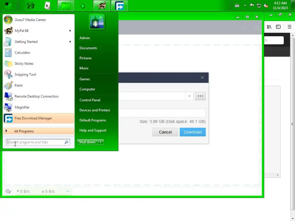The height and width of the screenshot is (221, 295).
Task: Open Control Panel
Action: click(90, 100)
